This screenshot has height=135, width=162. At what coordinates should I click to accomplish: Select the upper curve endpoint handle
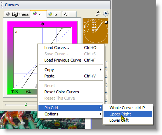[x=63, y=28]
